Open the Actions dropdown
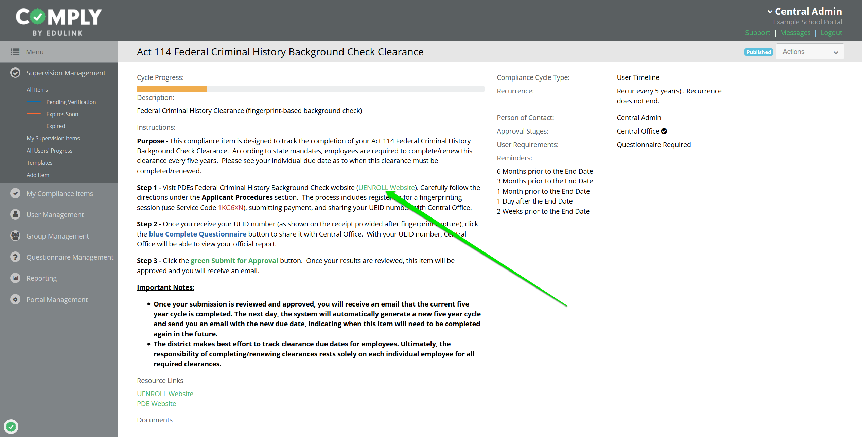 click(810, 52)
